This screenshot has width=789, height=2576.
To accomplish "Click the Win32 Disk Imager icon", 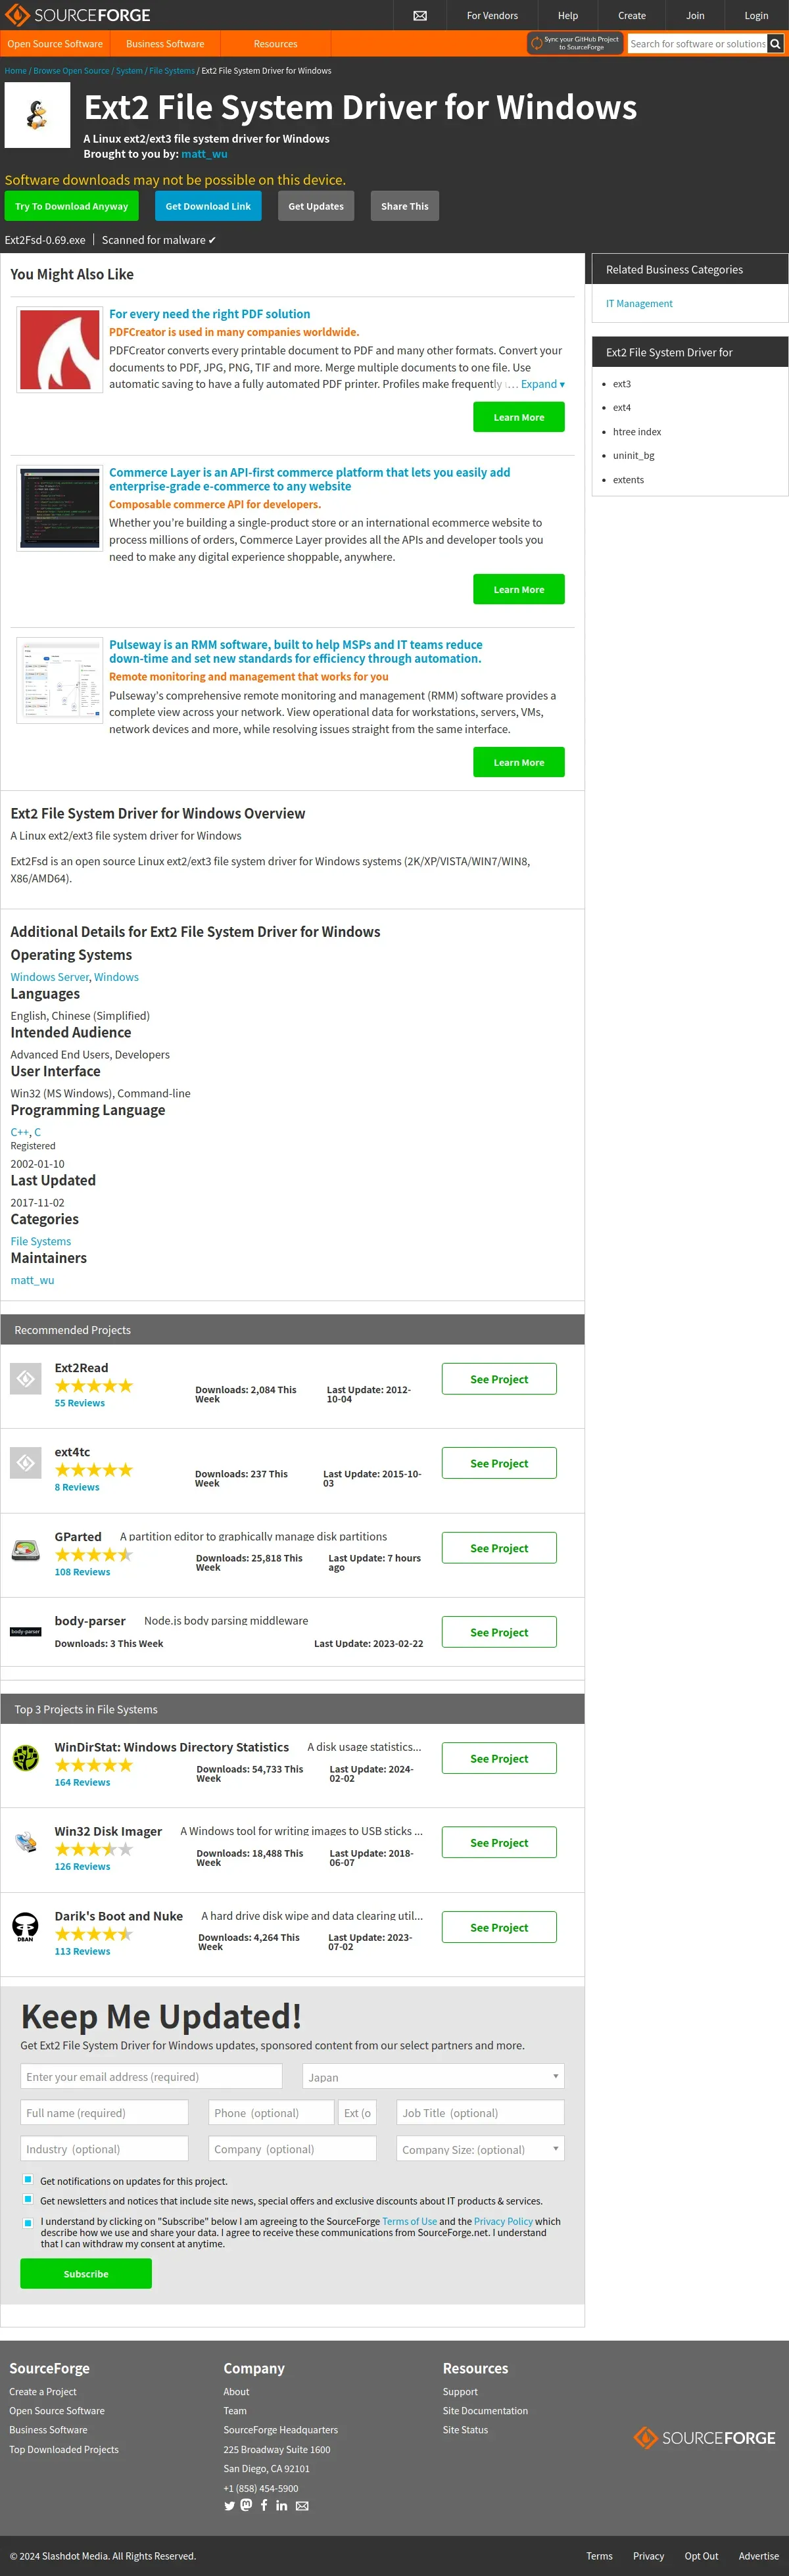I will [26, 1841].
